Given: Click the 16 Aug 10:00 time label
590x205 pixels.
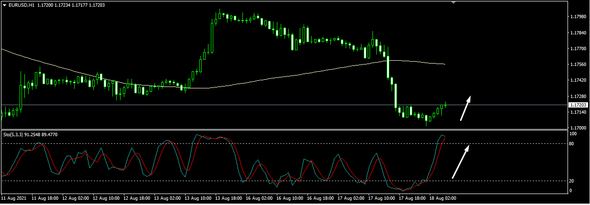Looking at the screenshot, I should pos(290,197).
